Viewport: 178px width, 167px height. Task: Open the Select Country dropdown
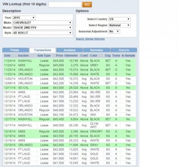point(119,19)
